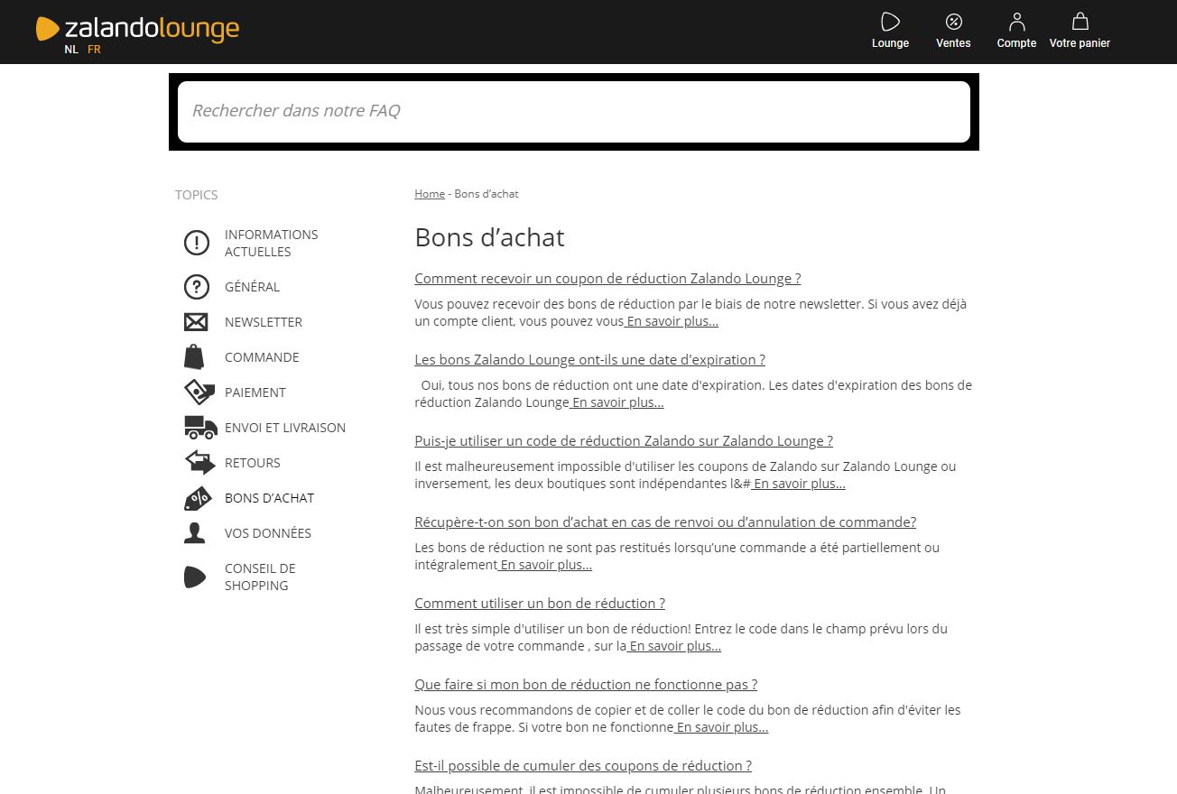1177x794 pixels.
Task: Switch language to FR
Action: click(94, 50)
